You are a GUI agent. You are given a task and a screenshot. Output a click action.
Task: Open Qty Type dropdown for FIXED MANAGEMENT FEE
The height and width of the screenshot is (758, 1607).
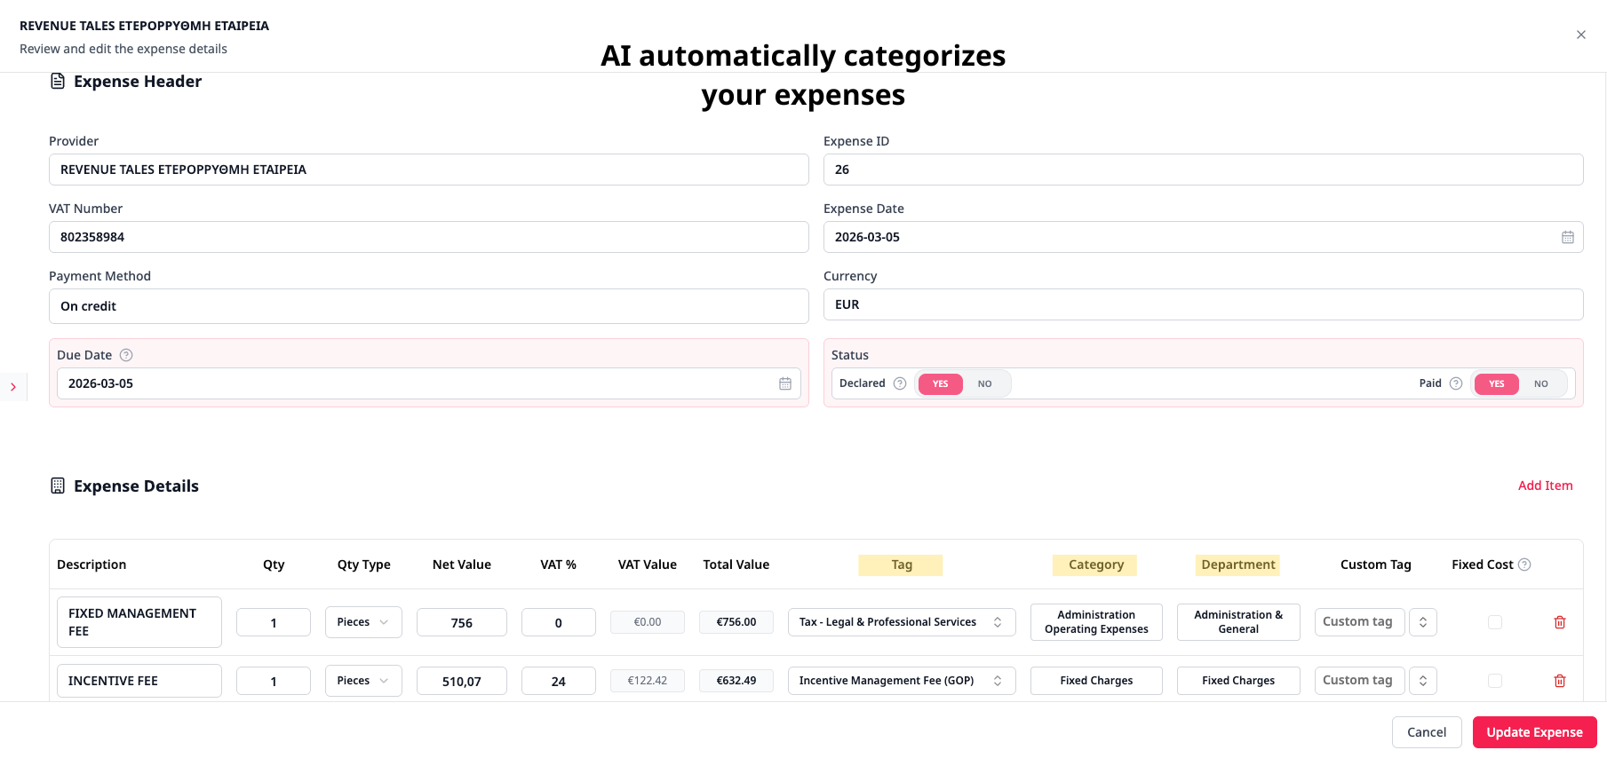[363, 622]
